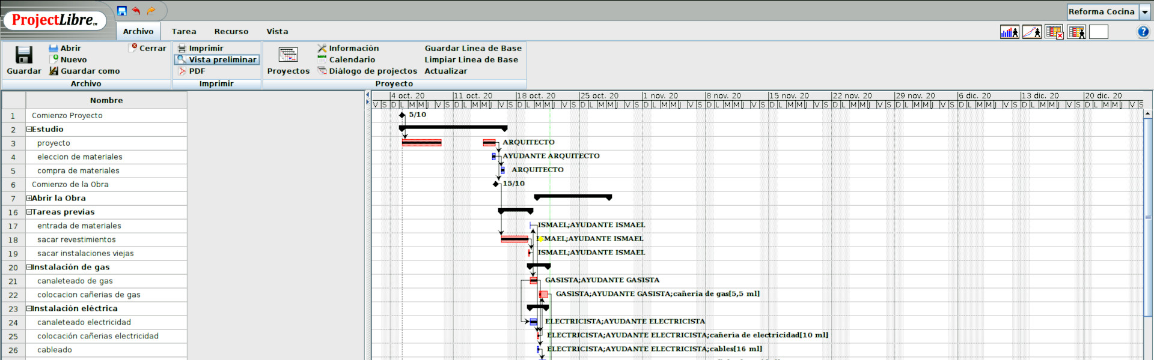The height and width of the screenshot is (360, 1154).
Task: Select the cableado task row
Action: (106, 350)
